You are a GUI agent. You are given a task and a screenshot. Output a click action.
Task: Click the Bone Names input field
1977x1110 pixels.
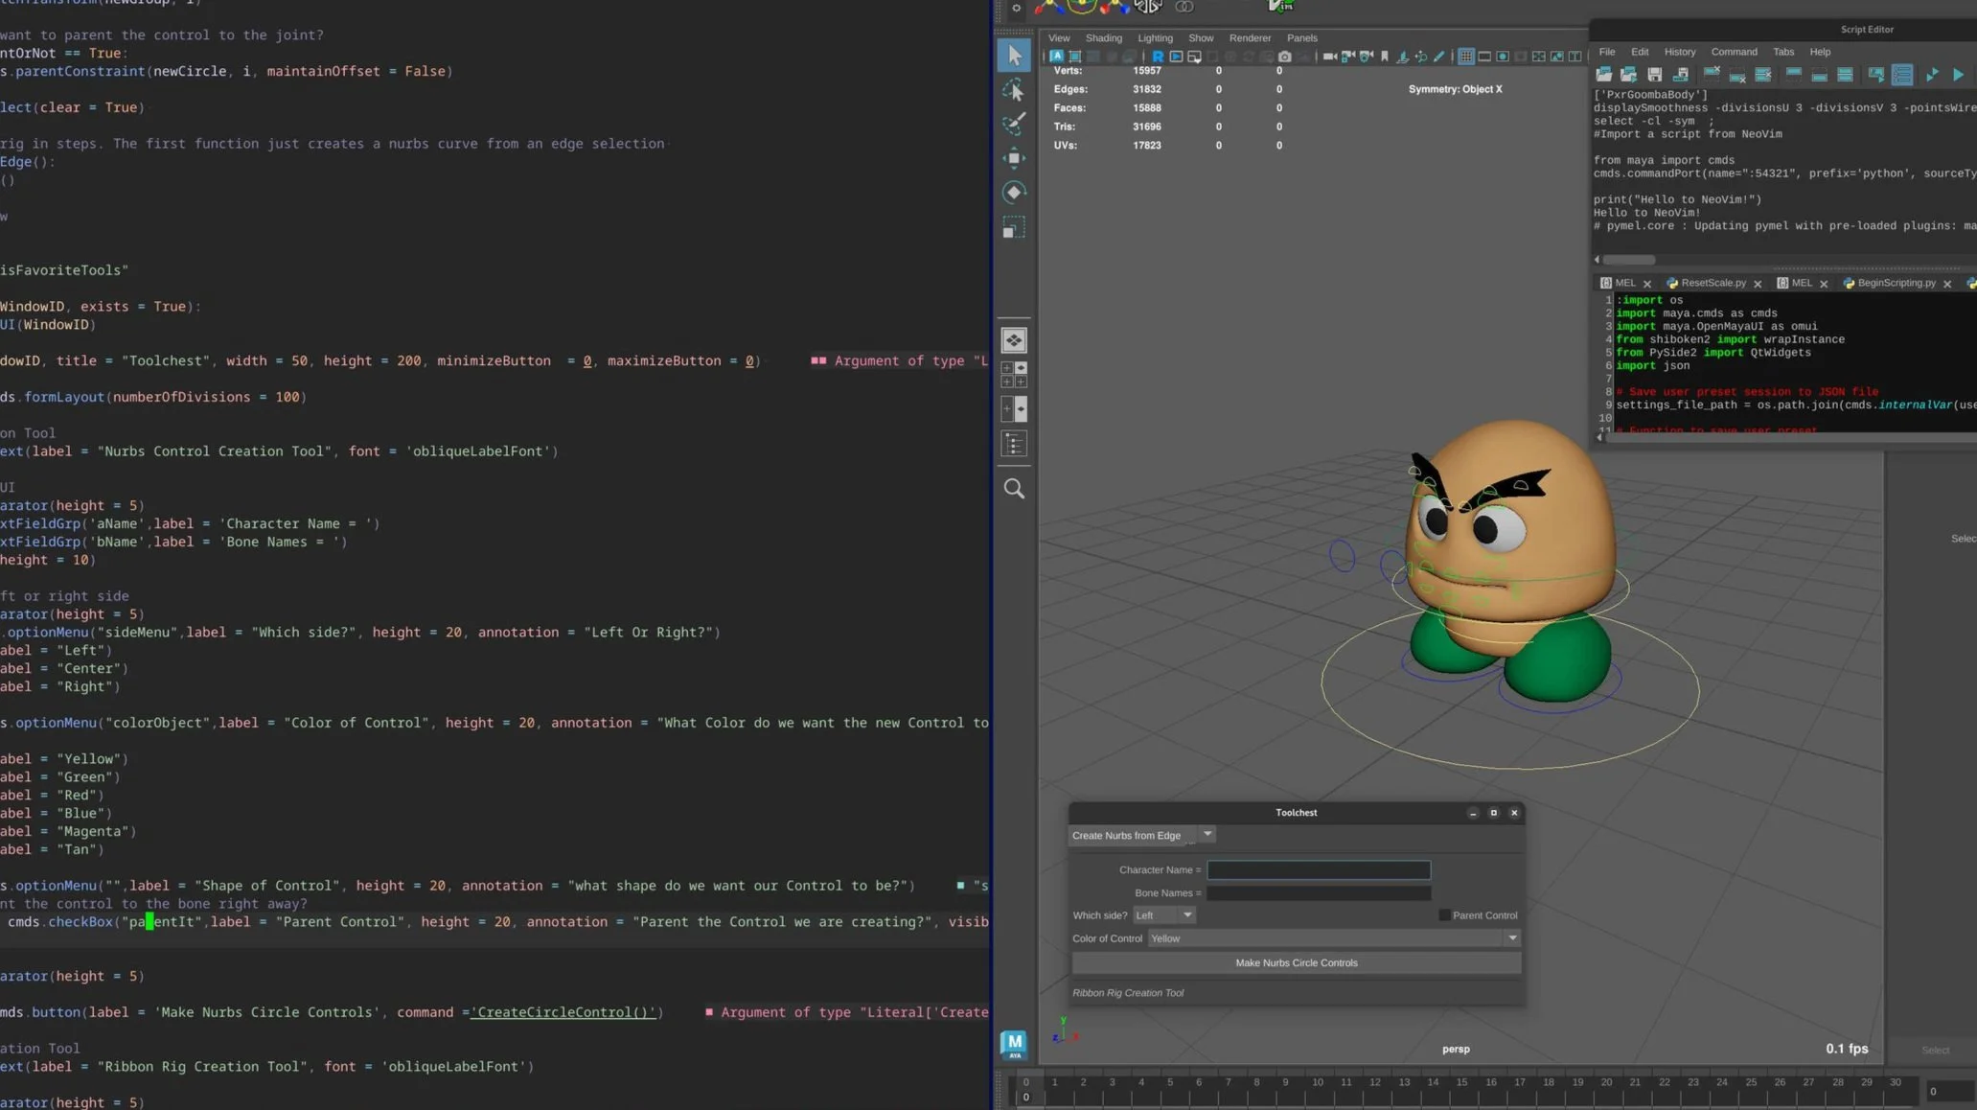coord(1319,893)
